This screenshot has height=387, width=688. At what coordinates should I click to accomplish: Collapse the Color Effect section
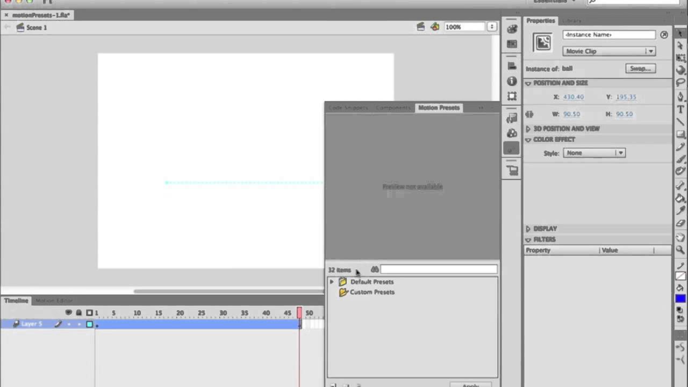(x=528, y=140)
